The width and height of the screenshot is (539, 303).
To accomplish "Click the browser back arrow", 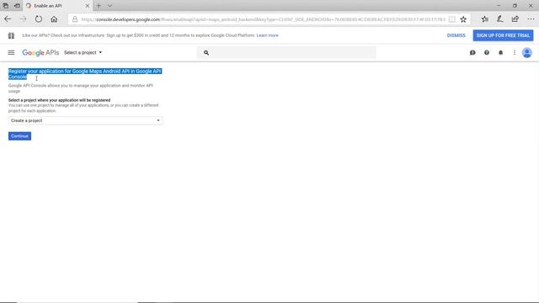I will tap(8, 19).
